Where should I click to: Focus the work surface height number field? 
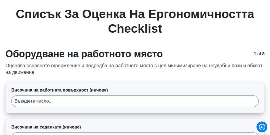tap(135, 101)
